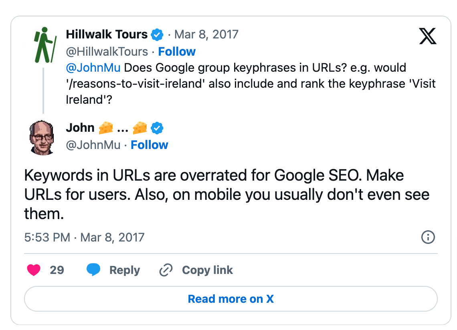Click the X logo in the top corner

coord(428,36)
